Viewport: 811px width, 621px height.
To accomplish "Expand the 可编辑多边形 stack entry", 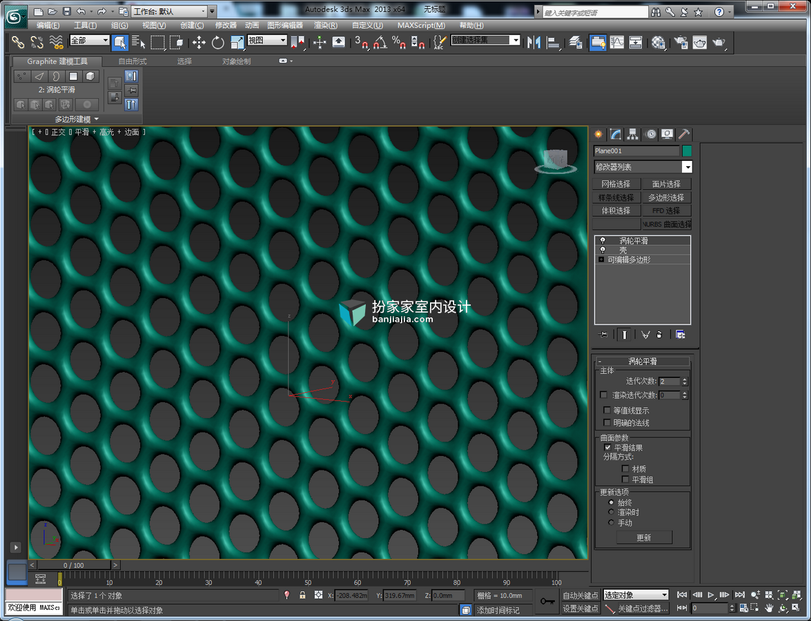I will click(601, 259).
